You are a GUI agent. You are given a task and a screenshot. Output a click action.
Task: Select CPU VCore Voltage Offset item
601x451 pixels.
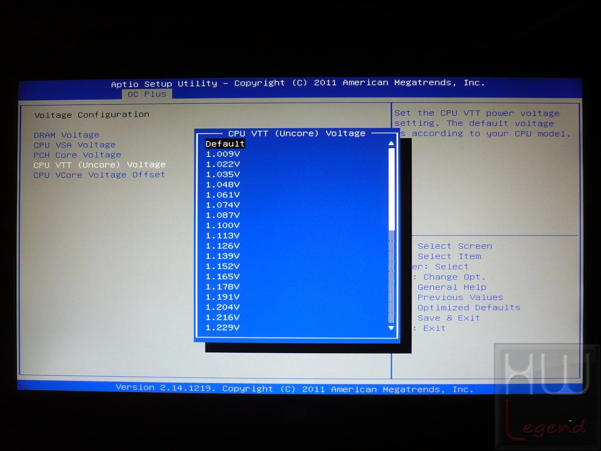99,175
